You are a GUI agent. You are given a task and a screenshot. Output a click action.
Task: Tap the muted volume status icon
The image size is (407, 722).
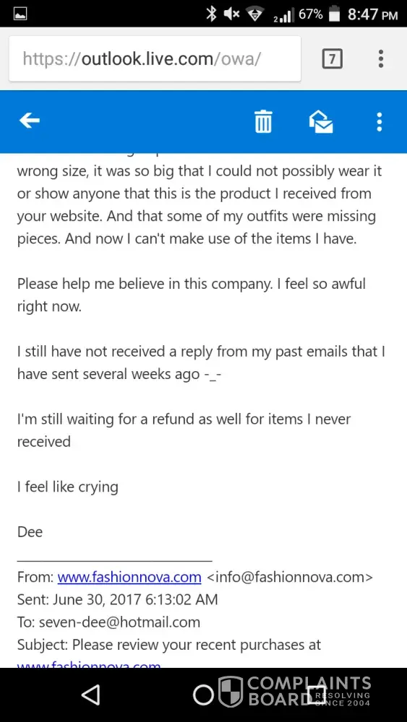tap(231, 14)
